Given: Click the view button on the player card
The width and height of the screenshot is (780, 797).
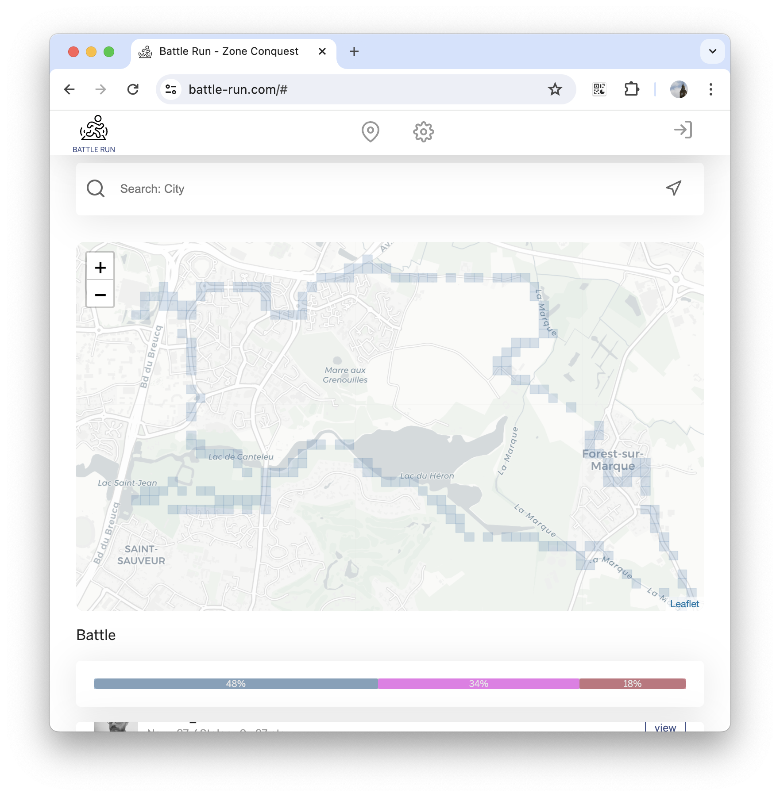Looking at the screenshot, I should [665, 727].
